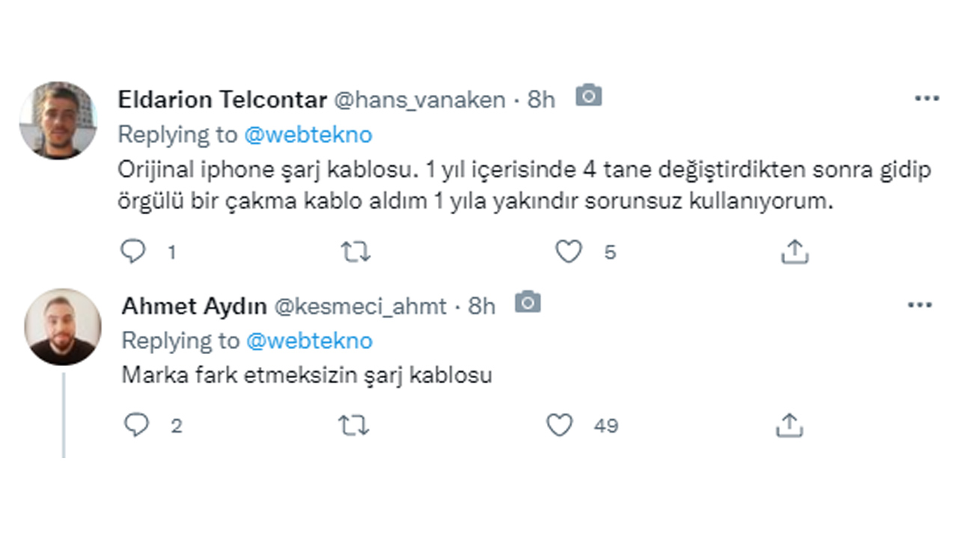Click the handle @hans_vanaken
Screen dimensions: 958x539
[423, 100]
